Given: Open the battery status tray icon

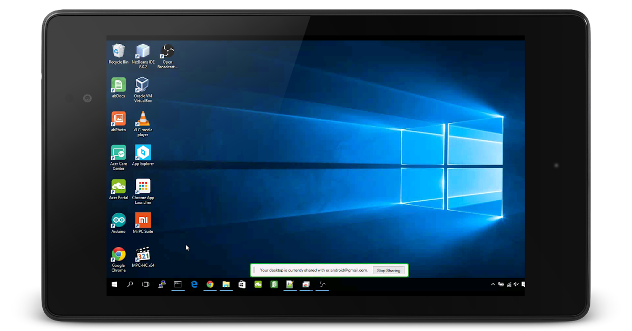Looking at the screenshot, I should pyautogui.click(x=501, y=284).
